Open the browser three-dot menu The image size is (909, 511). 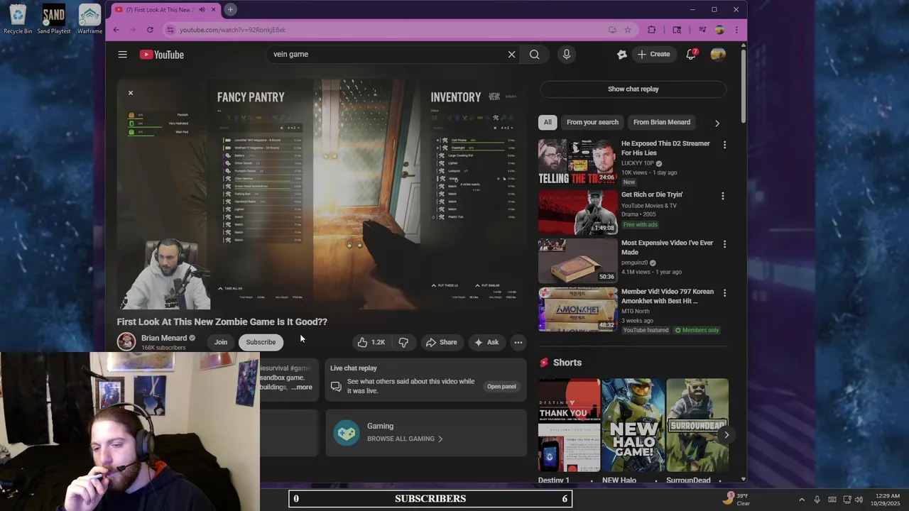coord(736,30)
